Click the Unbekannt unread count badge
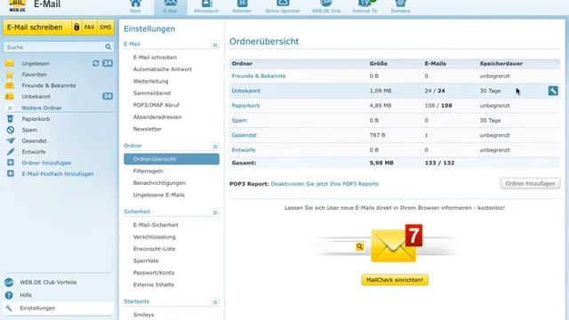The image size is (569, 320). [x=108, y=96]
